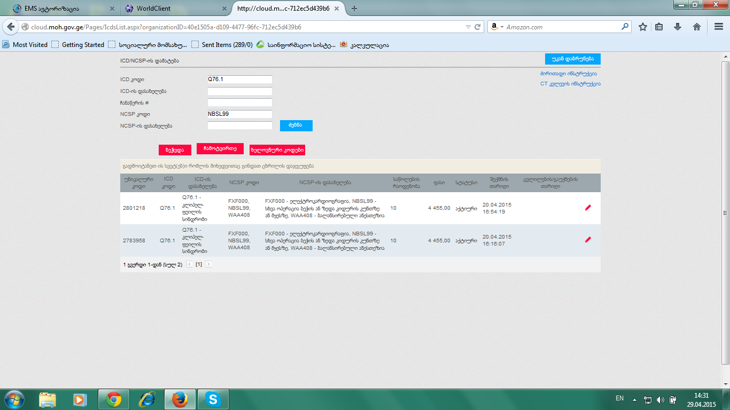The height and width of the screenshot is (410, 730).
Task: Bookmark this page with the star icon
Action: click(x=643, y=27)
